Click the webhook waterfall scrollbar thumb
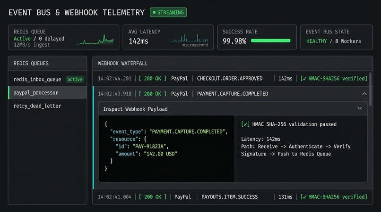Viewport: 381px width, 212px height. point(371,89)
